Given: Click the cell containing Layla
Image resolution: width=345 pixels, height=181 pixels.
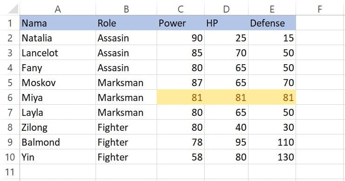Looking at the screenshot, I should 58,112.
